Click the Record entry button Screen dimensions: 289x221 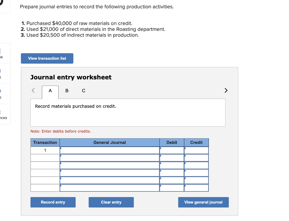click(53, 202)
